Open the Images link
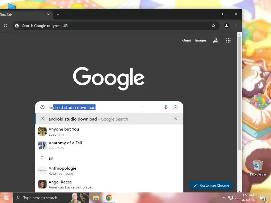Image resolution: width=271 pixels, height=203 pixels. pos(201,40)
